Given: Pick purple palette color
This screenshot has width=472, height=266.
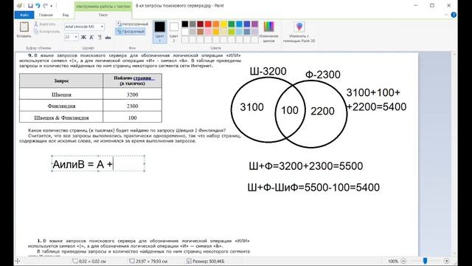Looking at the screenshot, I should point(255,24).
